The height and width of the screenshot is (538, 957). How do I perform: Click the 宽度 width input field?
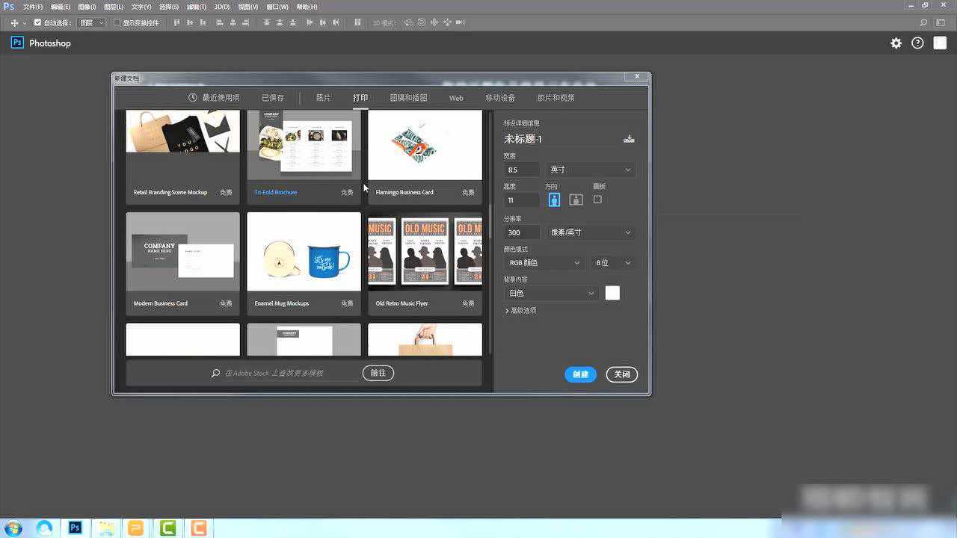(x=522, y=170)
